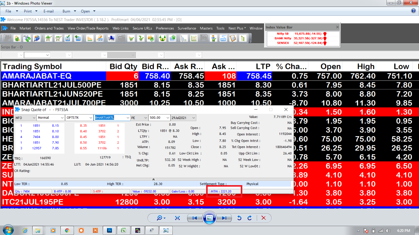This screenshot has width=419, height=235.
Task: Open the Surveillance menu
Action: [187, 28]
